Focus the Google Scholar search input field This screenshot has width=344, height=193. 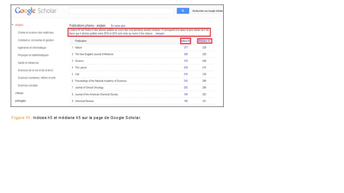[121, 11]
